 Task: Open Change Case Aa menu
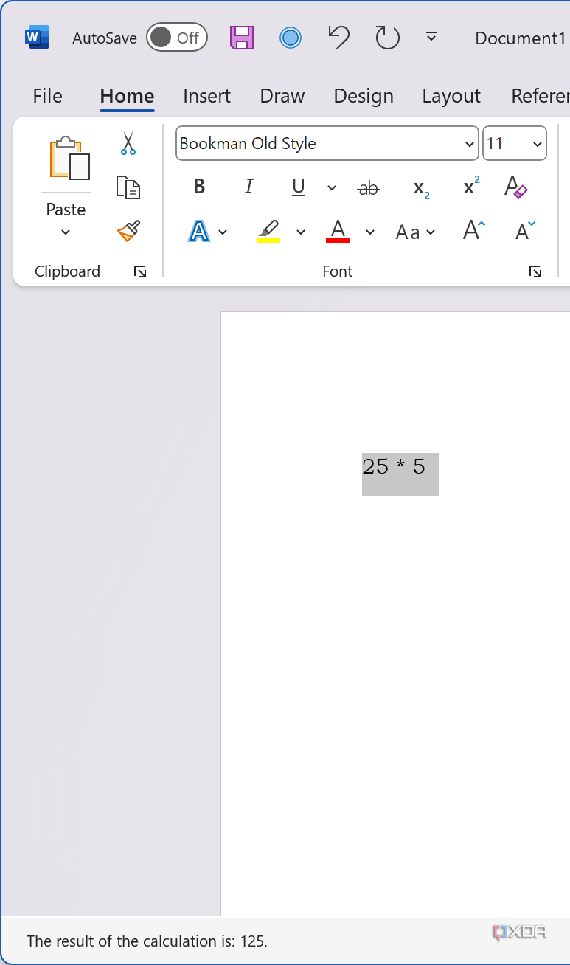point(415,232)
